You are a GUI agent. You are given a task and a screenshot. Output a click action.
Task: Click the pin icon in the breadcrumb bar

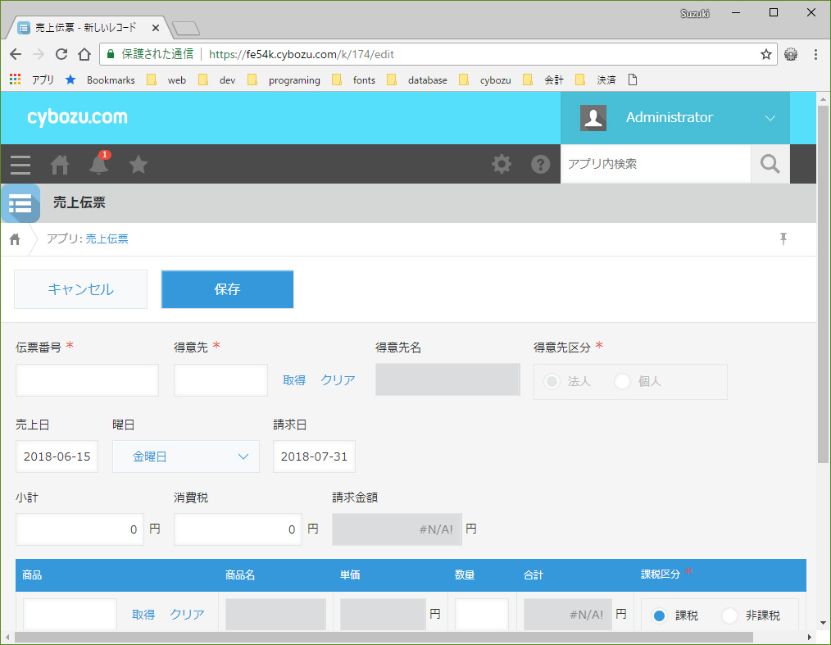pyautogui.click(x=783, y=238)
